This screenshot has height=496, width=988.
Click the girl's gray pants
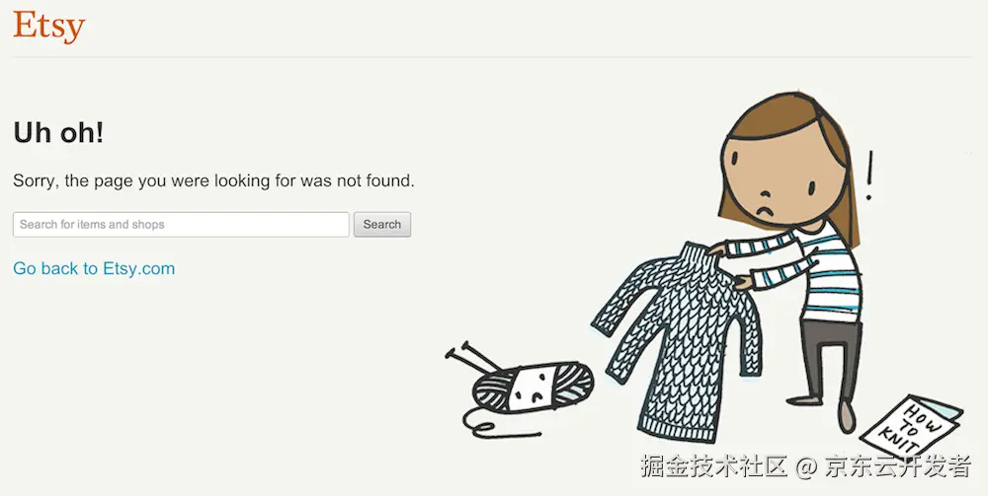click(x=831, y=358)
